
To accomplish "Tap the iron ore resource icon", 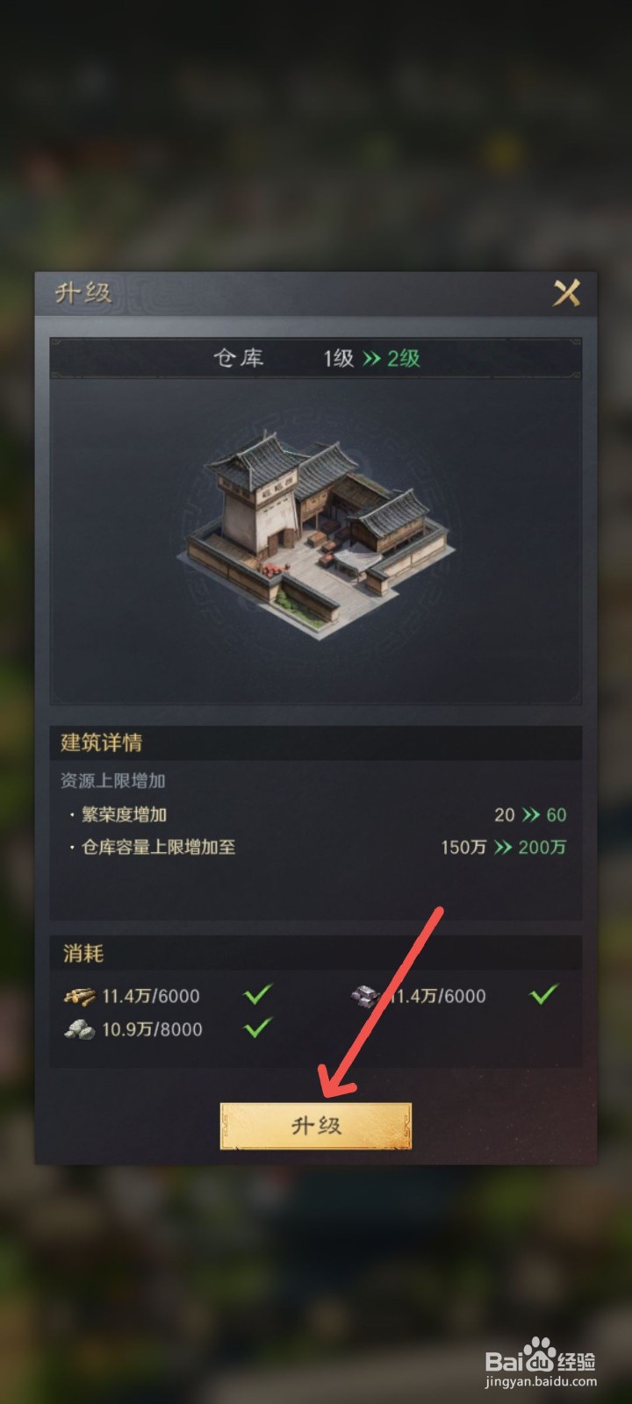I will coord(365,996).
